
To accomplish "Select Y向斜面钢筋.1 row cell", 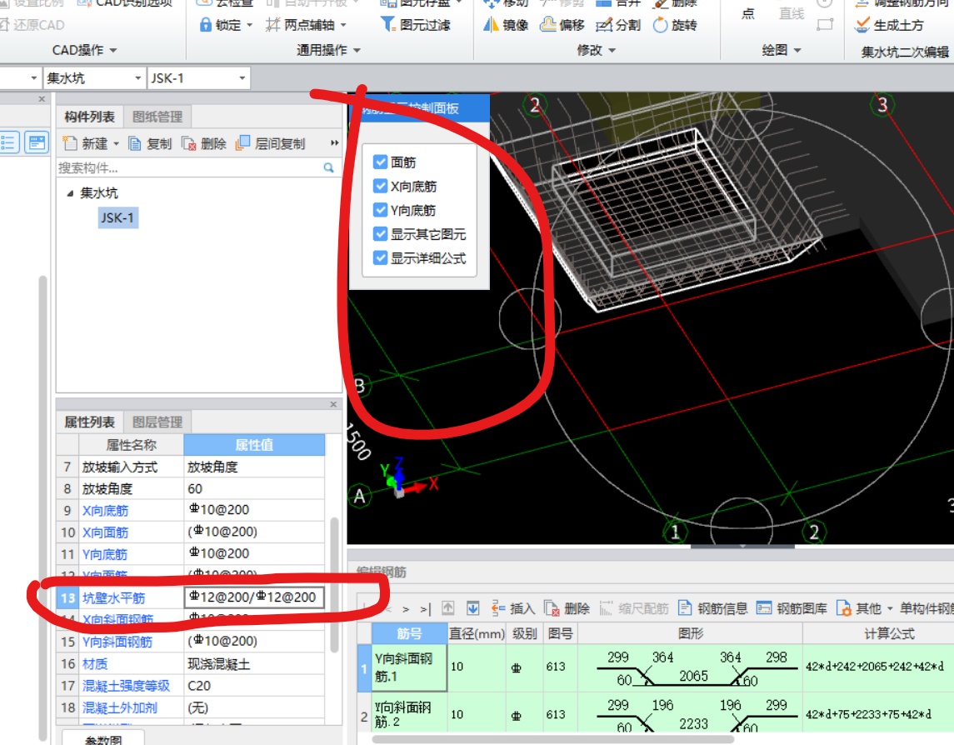I will coord(409,667).
